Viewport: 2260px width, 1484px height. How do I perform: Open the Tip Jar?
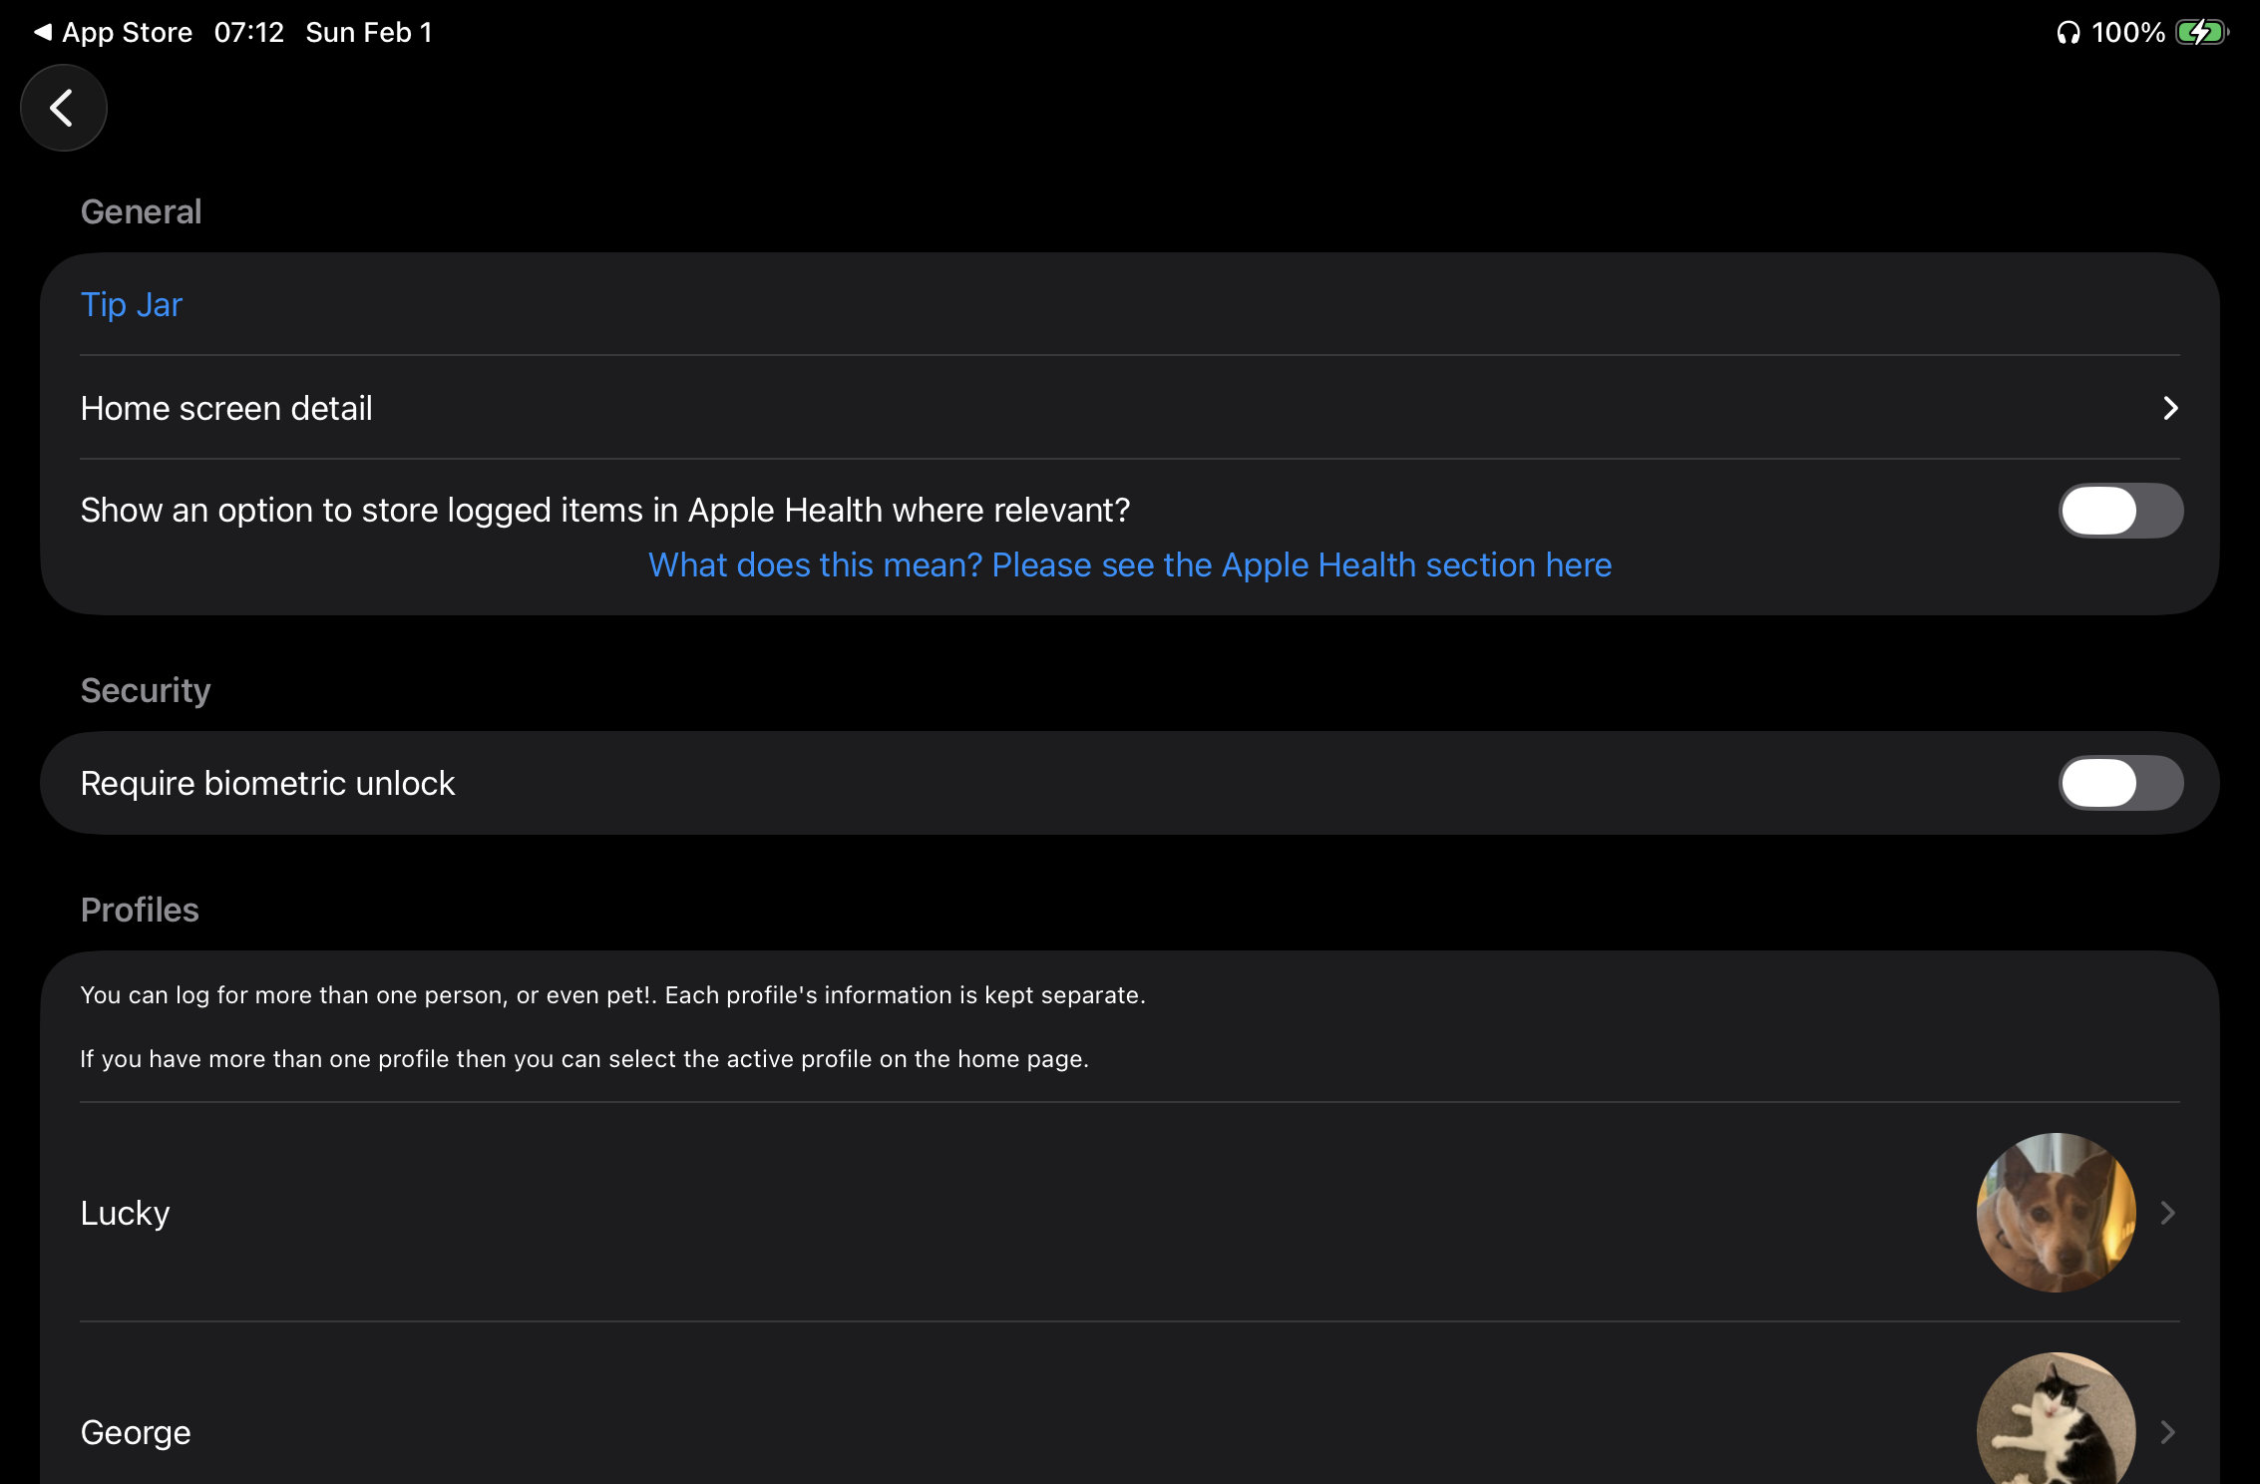(x=131, y=304)
